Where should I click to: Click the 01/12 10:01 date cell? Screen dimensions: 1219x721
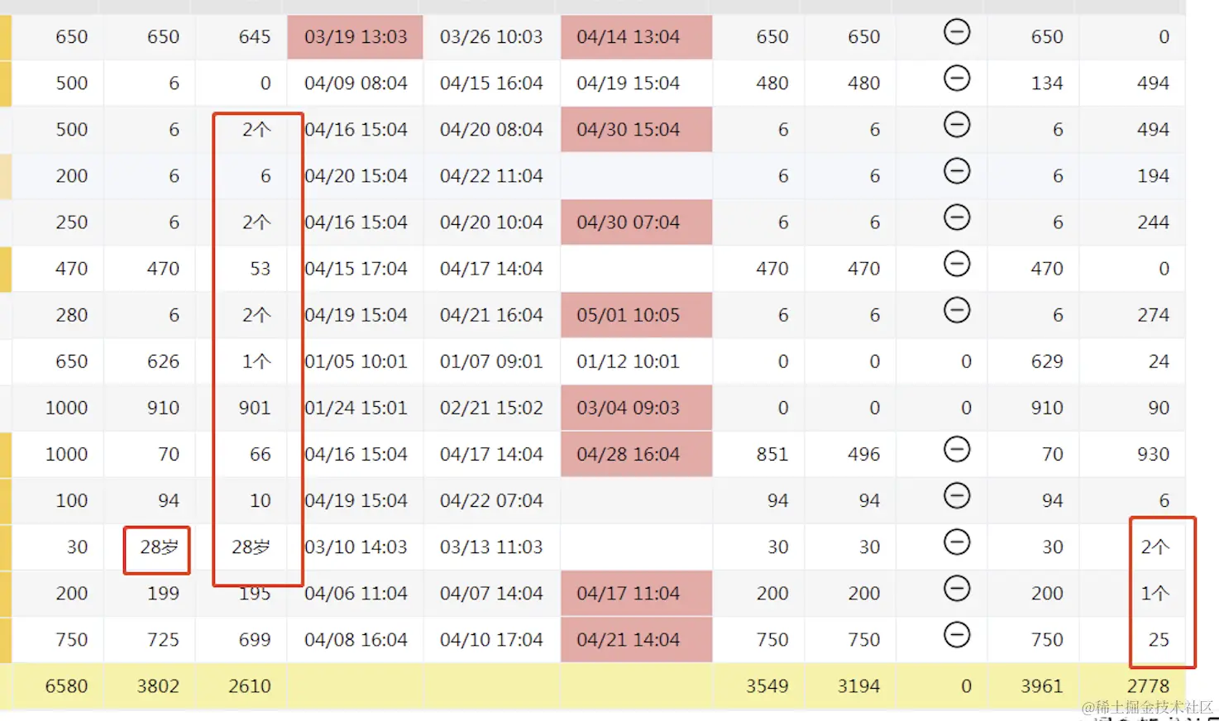(x=636, y=361)
